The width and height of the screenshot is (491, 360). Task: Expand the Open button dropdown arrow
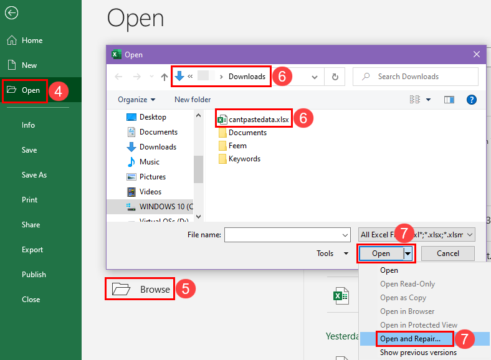coord(408,253)
